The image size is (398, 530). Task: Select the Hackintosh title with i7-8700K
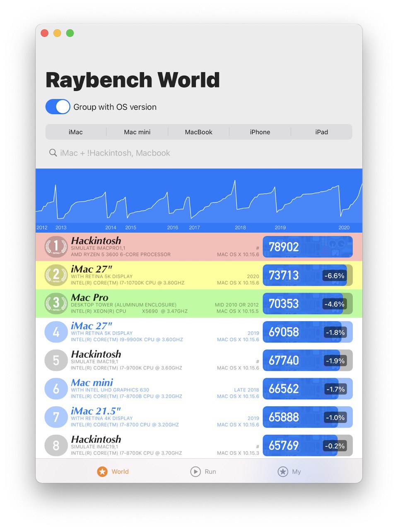[x=96, y=439]
